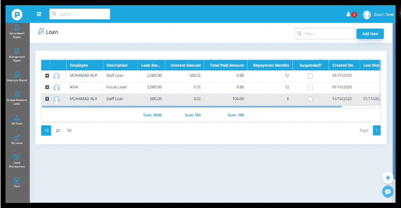Open the hamburger menu icon
The image size is (401, 208).
39,14
